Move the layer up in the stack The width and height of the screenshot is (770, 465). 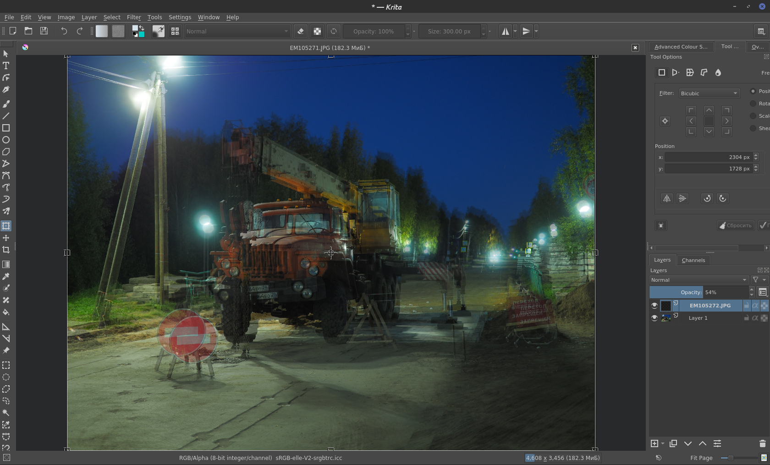703,443
